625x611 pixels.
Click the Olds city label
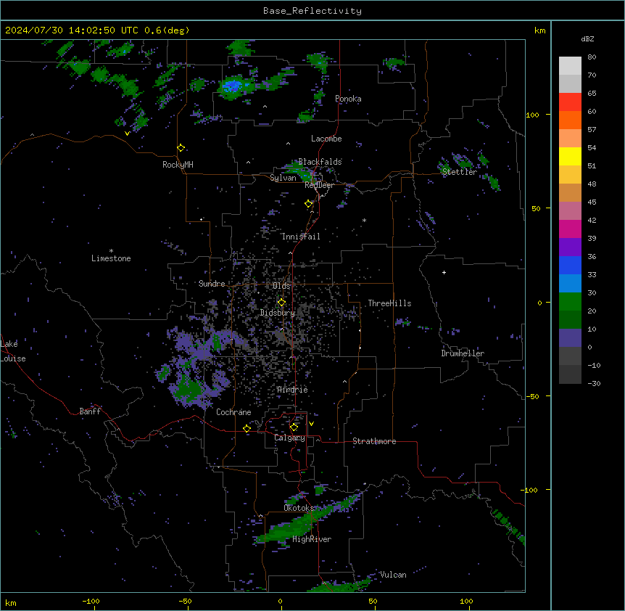(281, 286)
